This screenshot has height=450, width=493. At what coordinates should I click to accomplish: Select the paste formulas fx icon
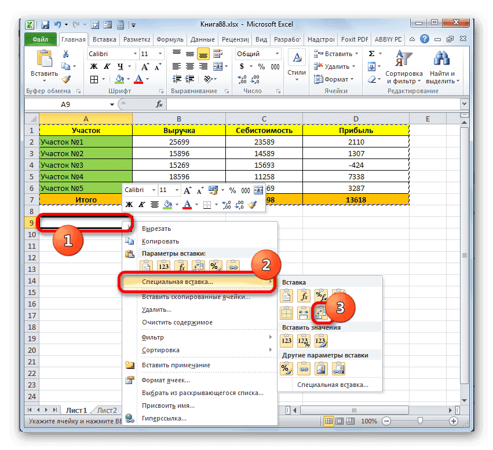tap(304, 296)
